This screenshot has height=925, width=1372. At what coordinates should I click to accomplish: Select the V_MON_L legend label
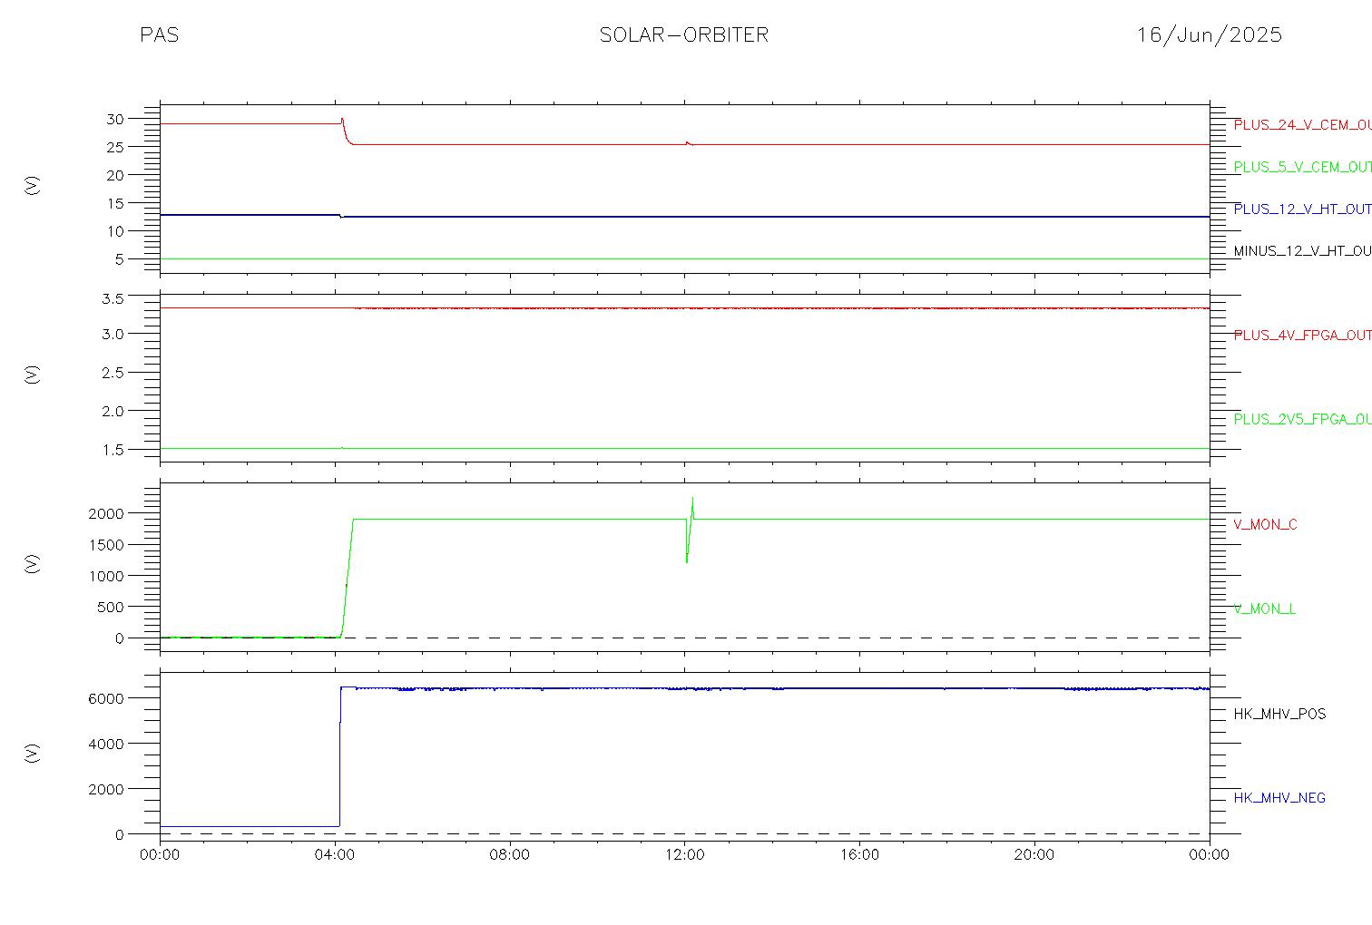[1264, 609]
